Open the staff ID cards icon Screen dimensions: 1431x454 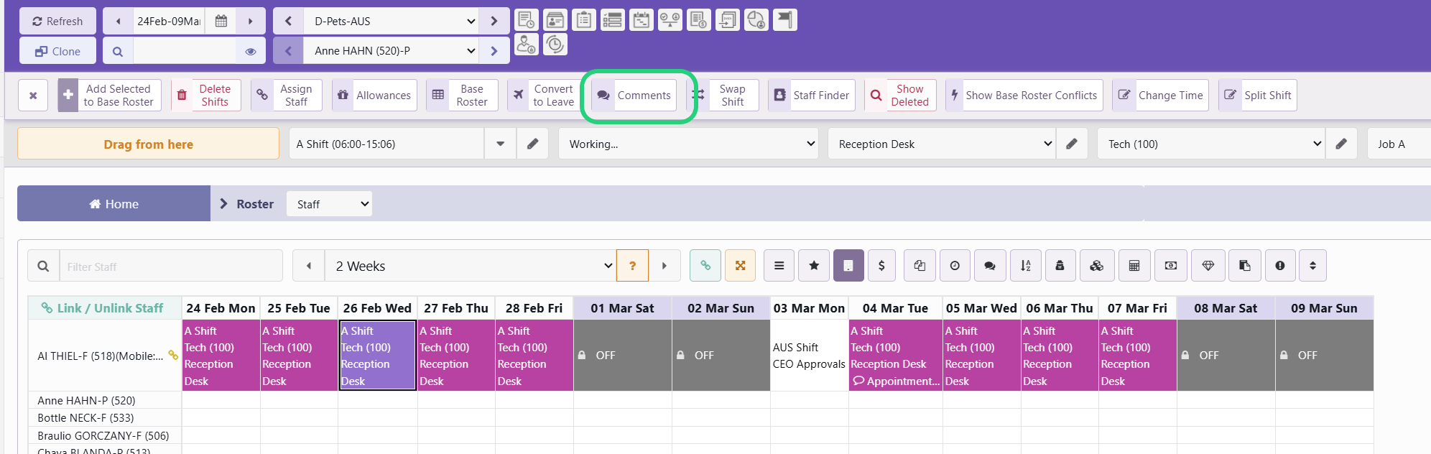click(x=555, y=20)
